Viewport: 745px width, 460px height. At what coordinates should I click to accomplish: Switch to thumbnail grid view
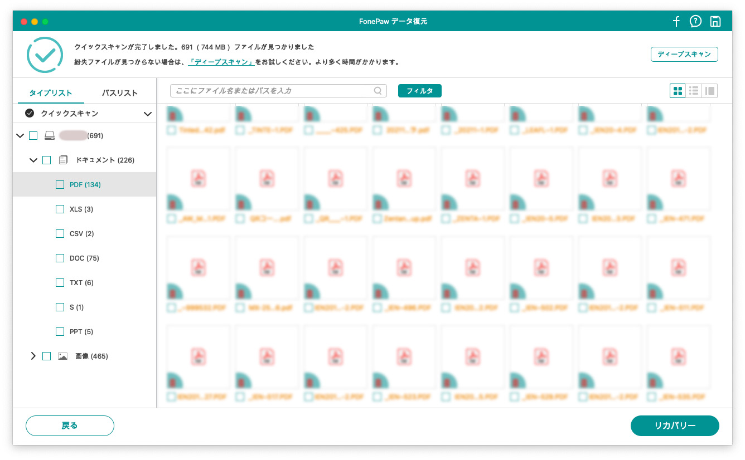pos(678,91)
